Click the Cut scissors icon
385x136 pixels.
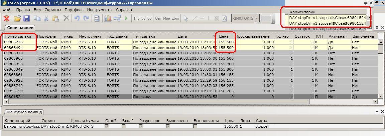click(46, 18)
